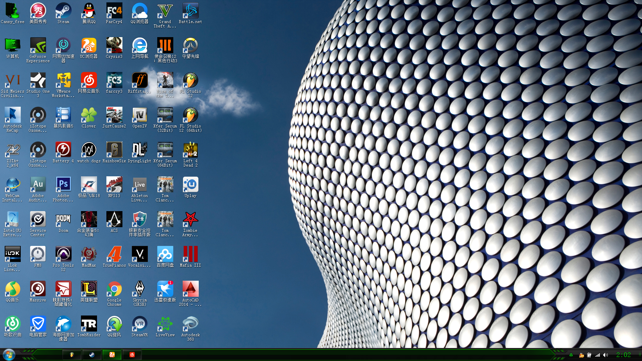Screen dimensions: 642x361
Task: Open the Crysis3 desktop shortcut
Action: (114, 48)
